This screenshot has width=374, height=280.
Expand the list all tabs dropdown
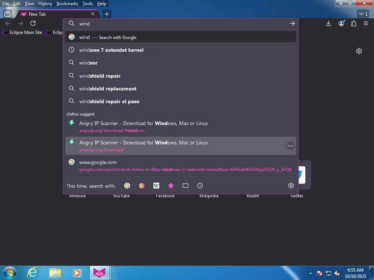click(x=363, y=14)
